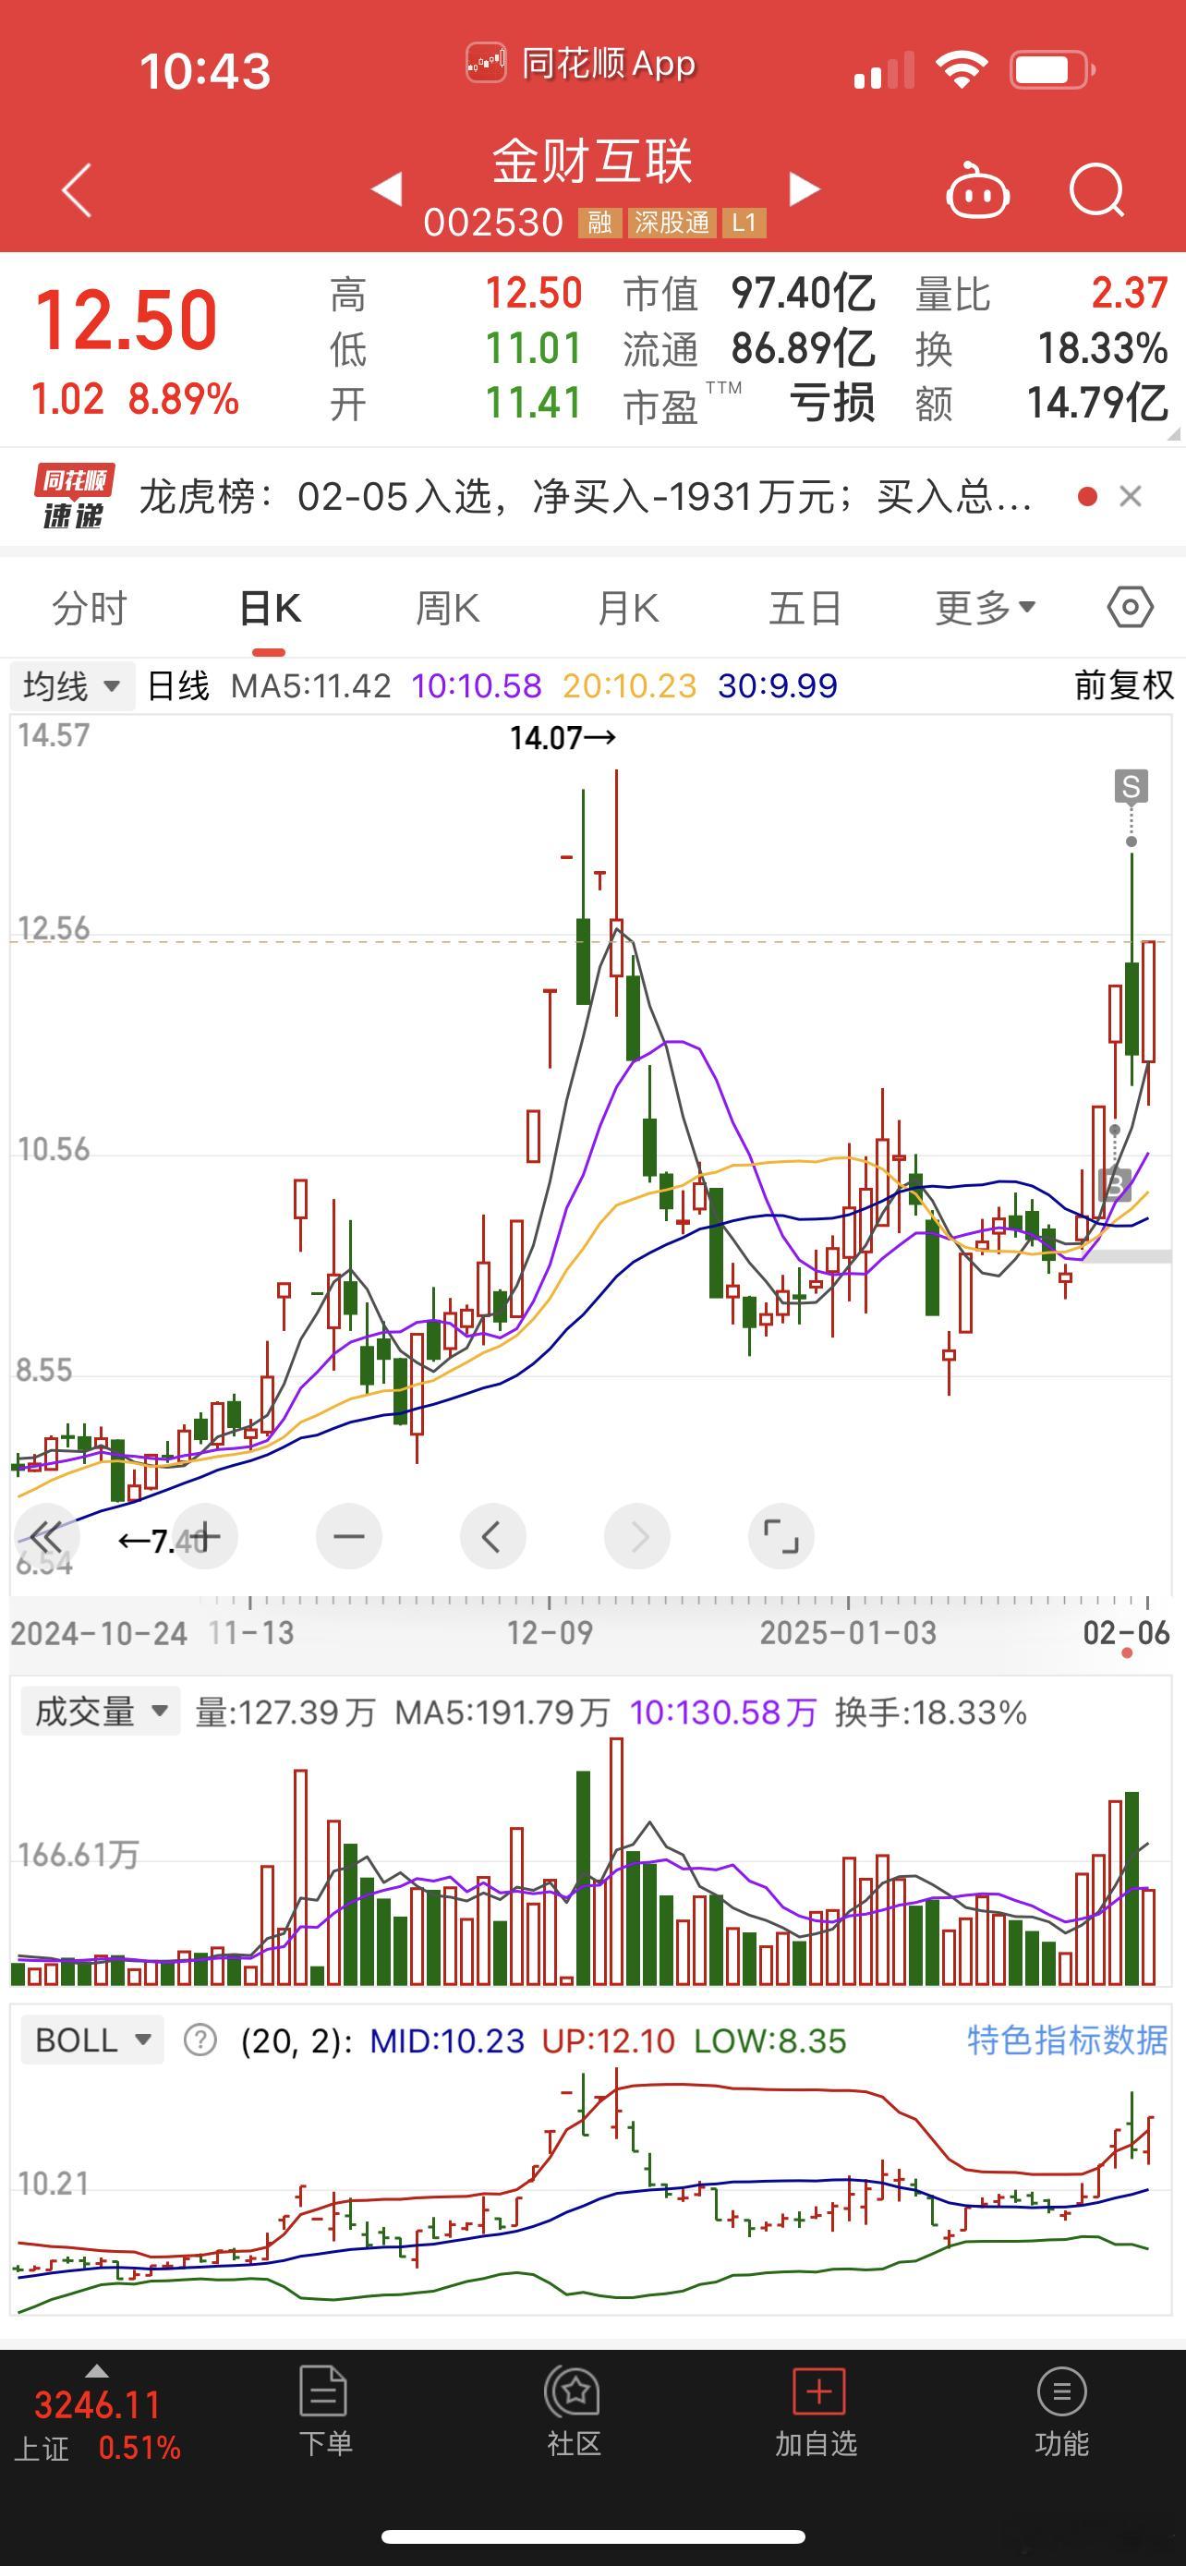Image resolution: width=1186 pixels, height=2566 pixels.
Task: Zoom in chart with plus button
Action: 204,1536
